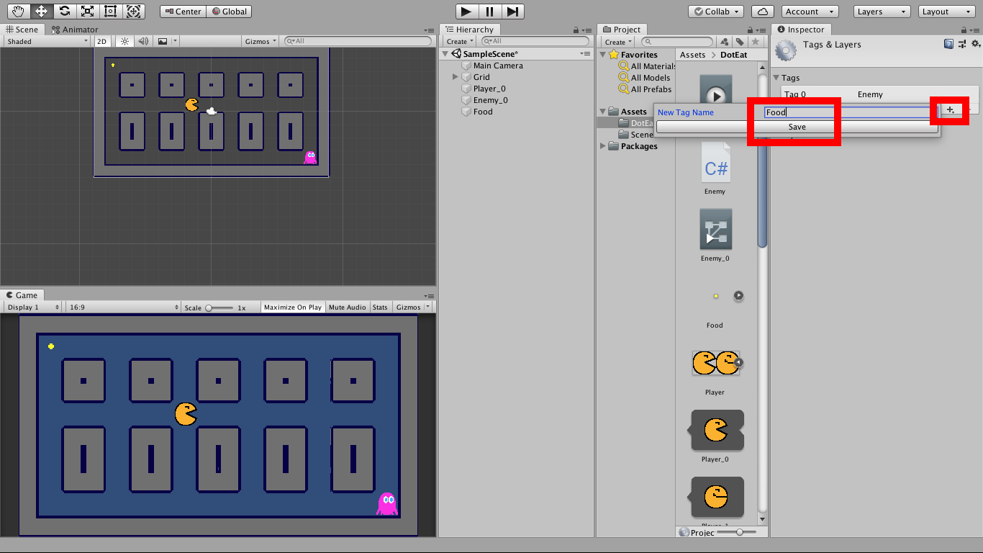Open the Project Create dropdown
The image size is (983, 553).
click(x=619, y=42)
